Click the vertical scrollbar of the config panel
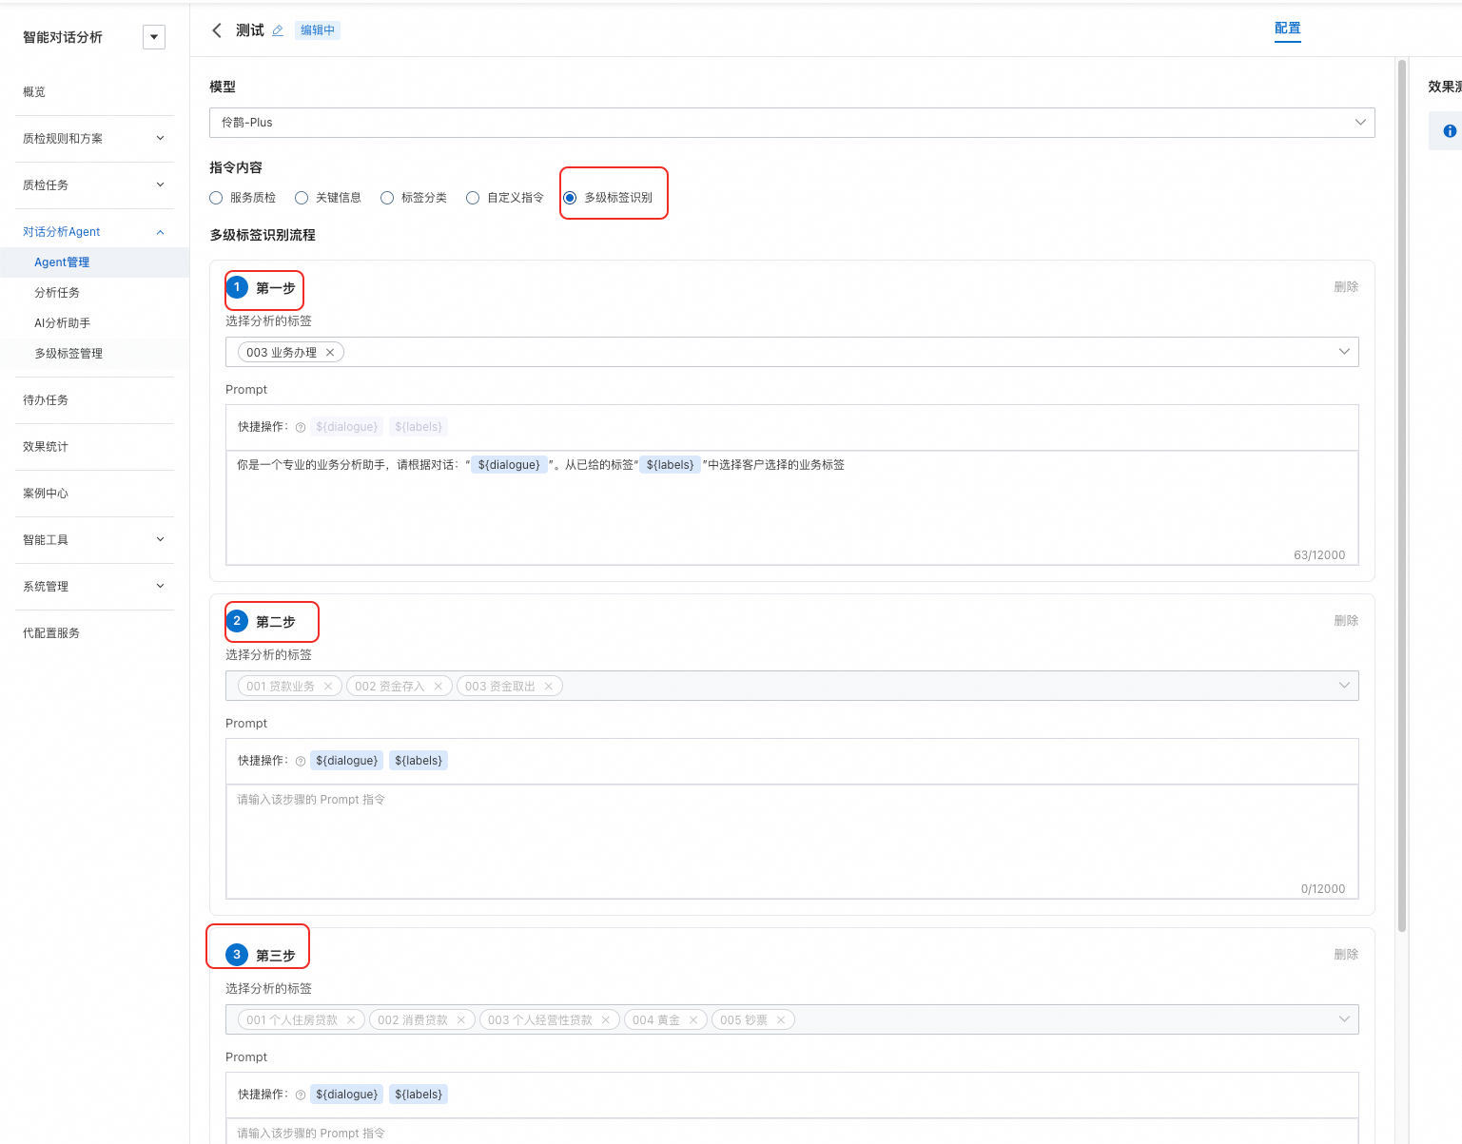Screen dimensions: 1462x1144 click(1401, 494)
